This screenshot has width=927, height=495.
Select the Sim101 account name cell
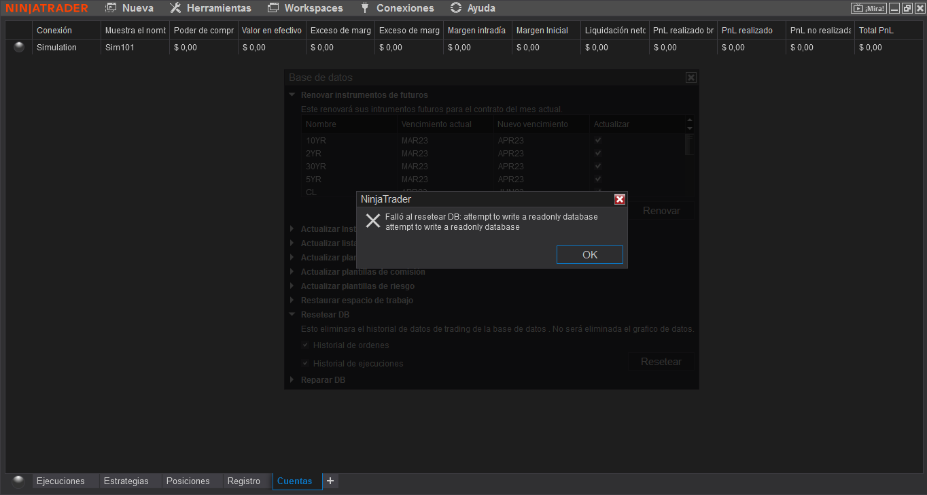pyautogui.click(x=135, y=48)
